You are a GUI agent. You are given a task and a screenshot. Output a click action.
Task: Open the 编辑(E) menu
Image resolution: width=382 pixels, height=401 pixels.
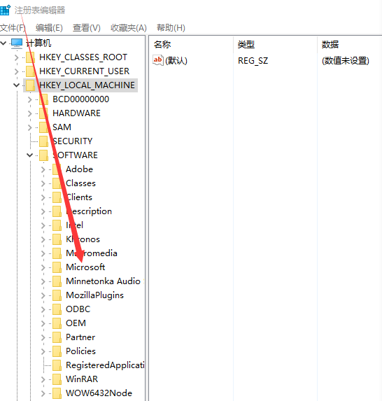pyautogui.click(x=49, y=27)
